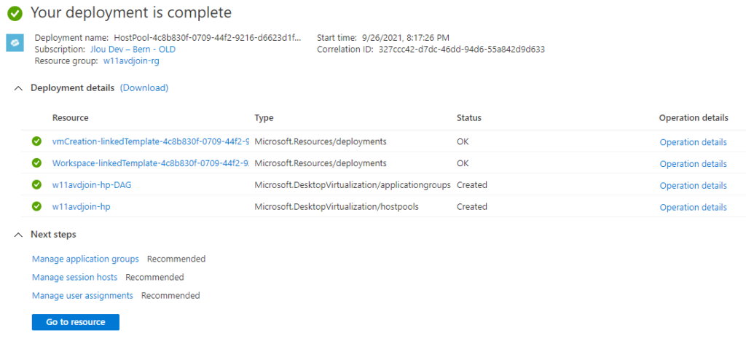
Task: Open Manage session hosts link
Action: (x=75, y=277)
